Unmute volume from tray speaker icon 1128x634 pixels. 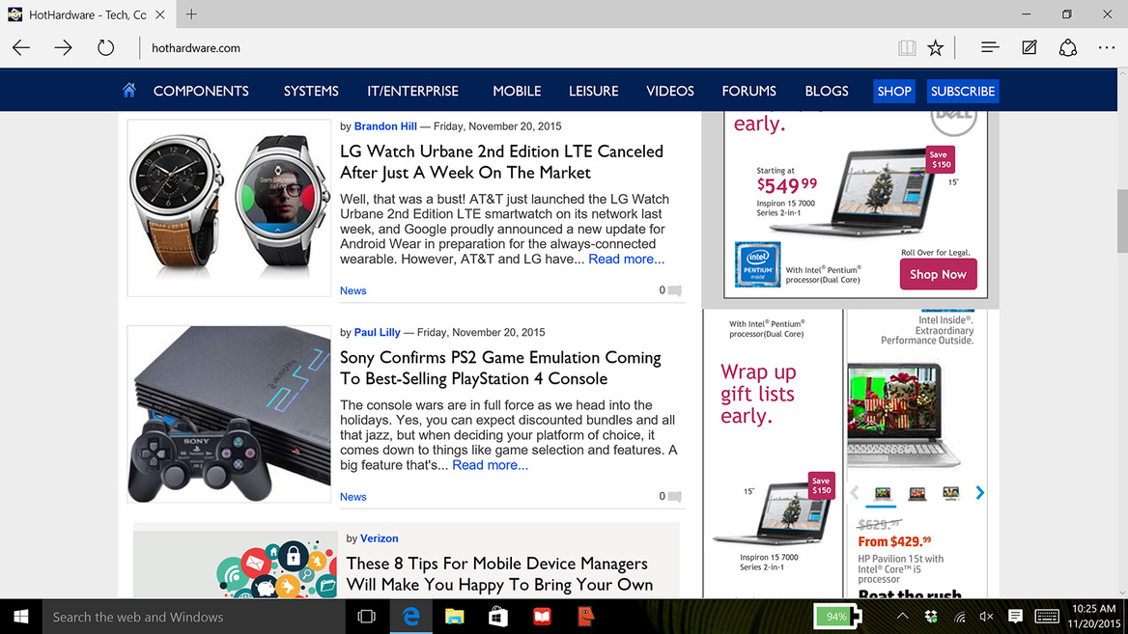click(986, 617)
